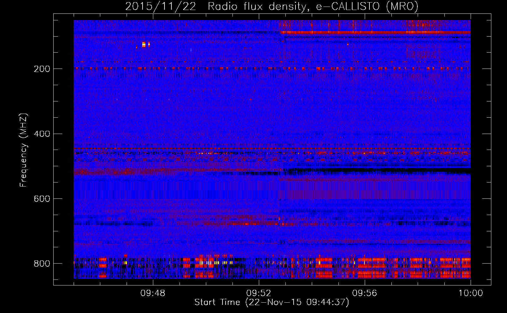Click the 09:48 time tick label

[153, 293]
